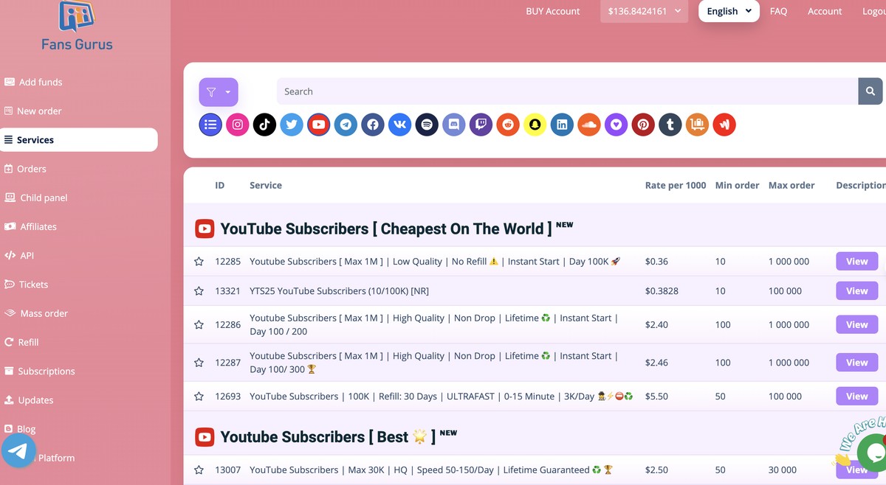Filter services by Twitter icon
Image resolution: width=886 pixels, height=485 pixels.
[292, 125]
